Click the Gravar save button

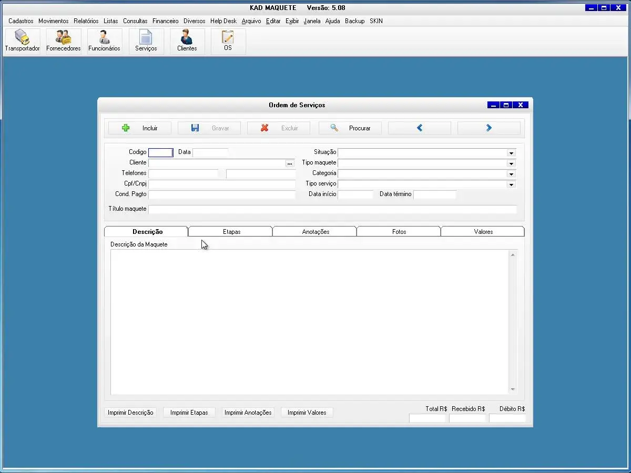pos(209,128)
